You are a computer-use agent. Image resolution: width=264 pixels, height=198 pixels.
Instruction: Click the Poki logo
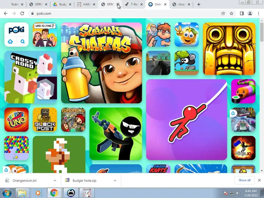click(16, 30)
